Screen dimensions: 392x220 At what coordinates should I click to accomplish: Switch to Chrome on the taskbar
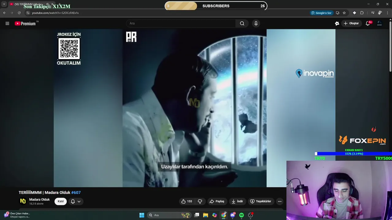pyautogui.click(x=224, y=215)
